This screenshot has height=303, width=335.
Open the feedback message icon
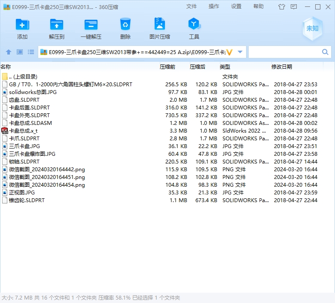(294, 7)
